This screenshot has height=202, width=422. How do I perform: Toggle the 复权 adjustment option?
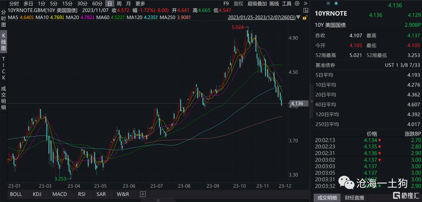[x=238, y=4]
